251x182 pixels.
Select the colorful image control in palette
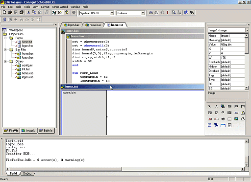coord(236,119)
